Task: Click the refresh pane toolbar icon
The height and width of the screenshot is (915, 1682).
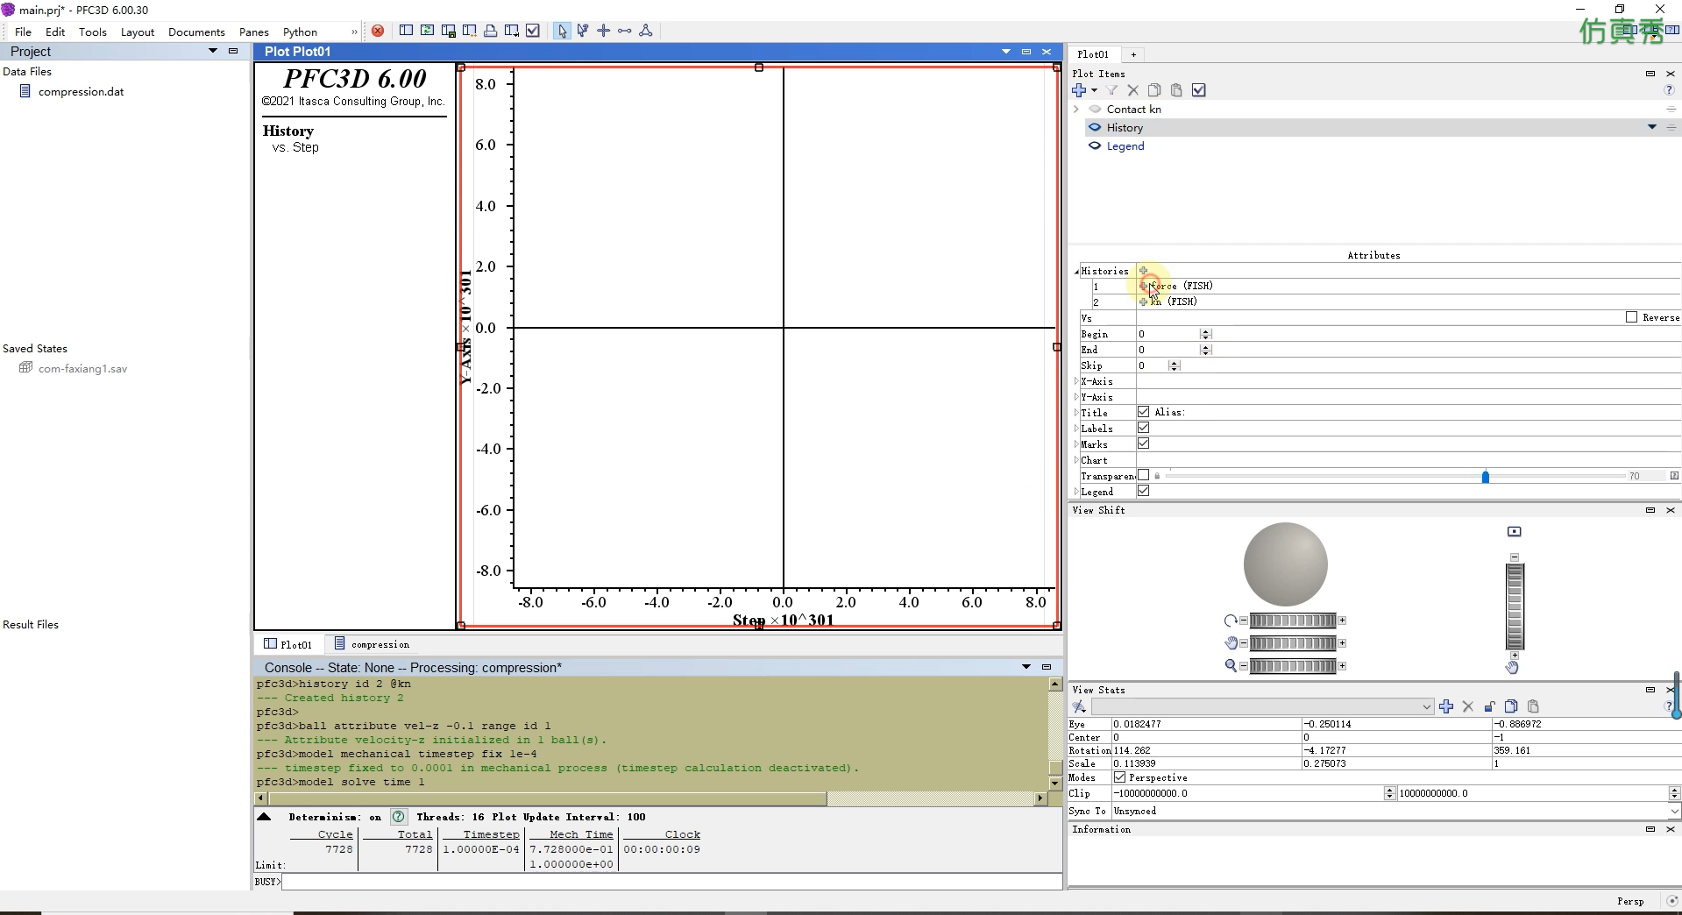Action: [427, 31]
